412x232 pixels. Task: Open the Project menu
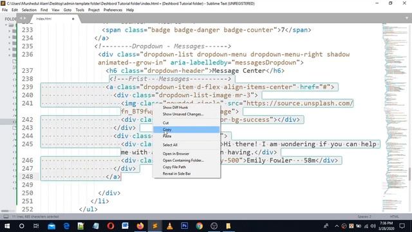(94, 10)
